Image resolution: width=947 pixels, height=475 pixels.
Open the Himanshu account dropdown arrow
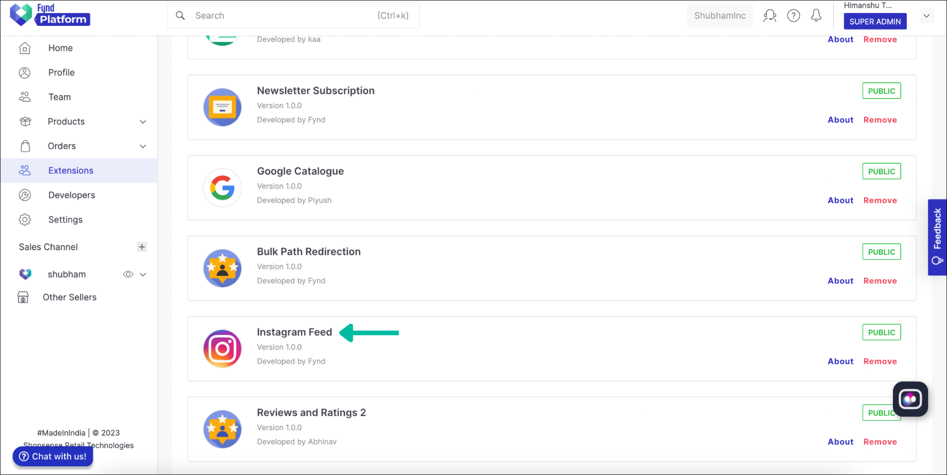pos(927,15)
